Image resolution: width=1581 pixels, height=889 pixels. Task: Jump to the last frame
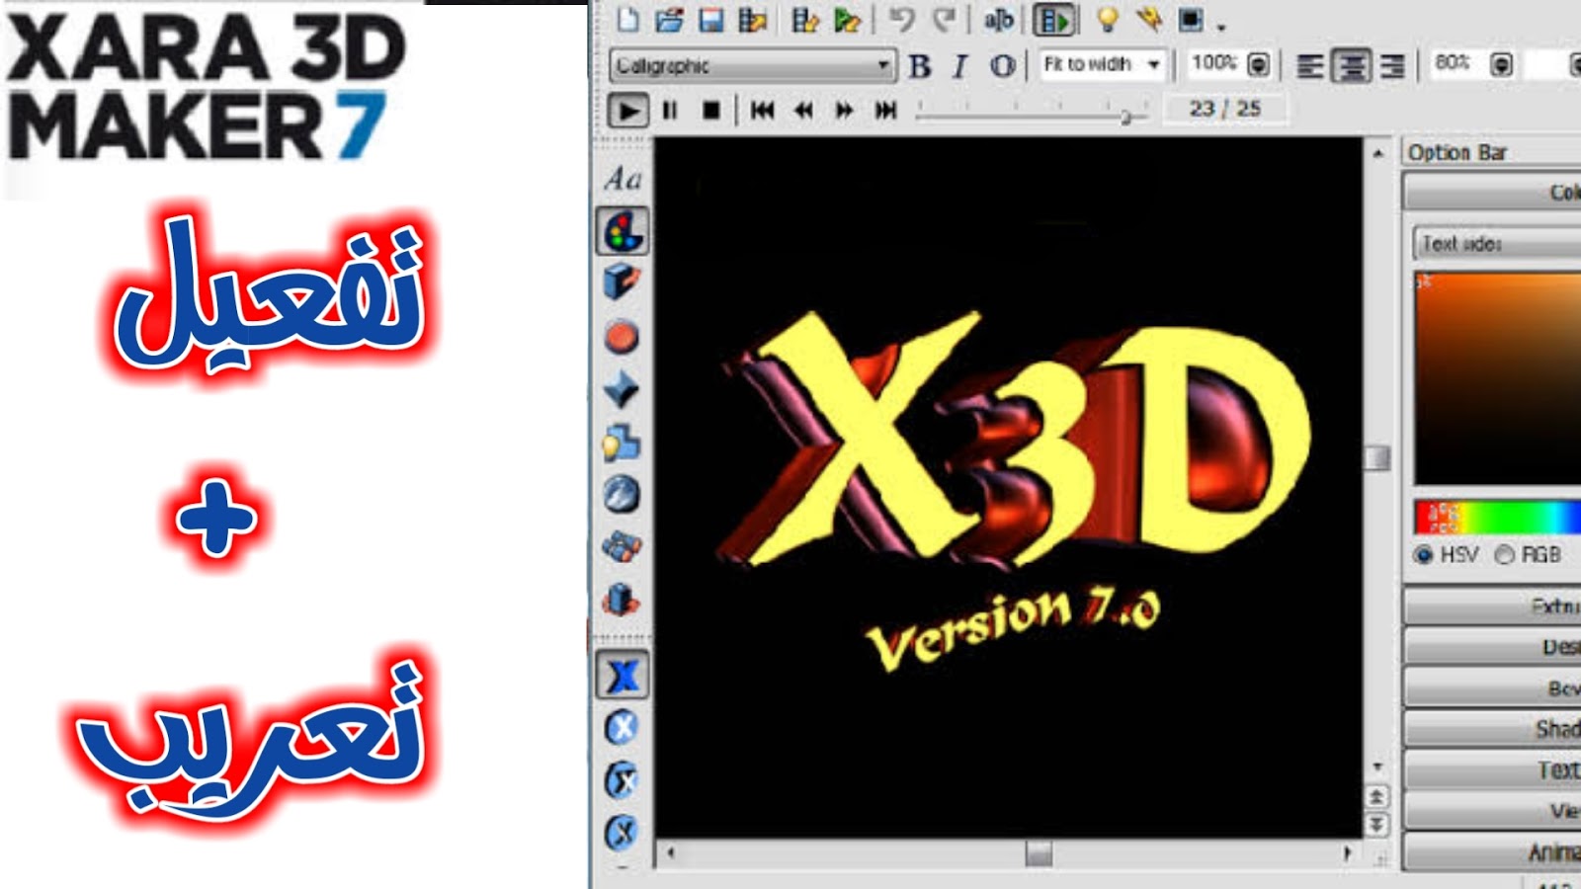pos(886,110)
